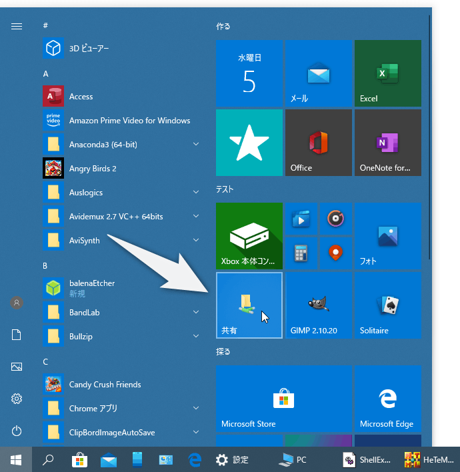The width and height of the screenshot is (460, 472).
Task: Open taskbar search magnifier
Action: [x=48, y=459]
